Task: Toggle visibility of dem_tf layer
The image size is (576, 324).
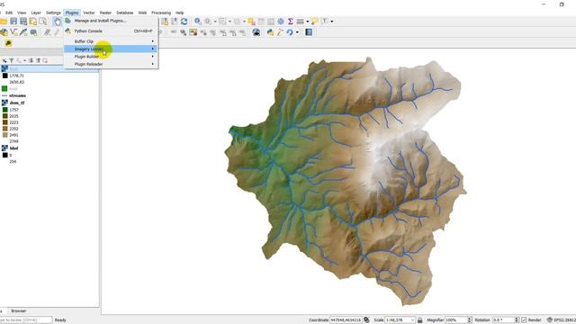Action: 4,103
